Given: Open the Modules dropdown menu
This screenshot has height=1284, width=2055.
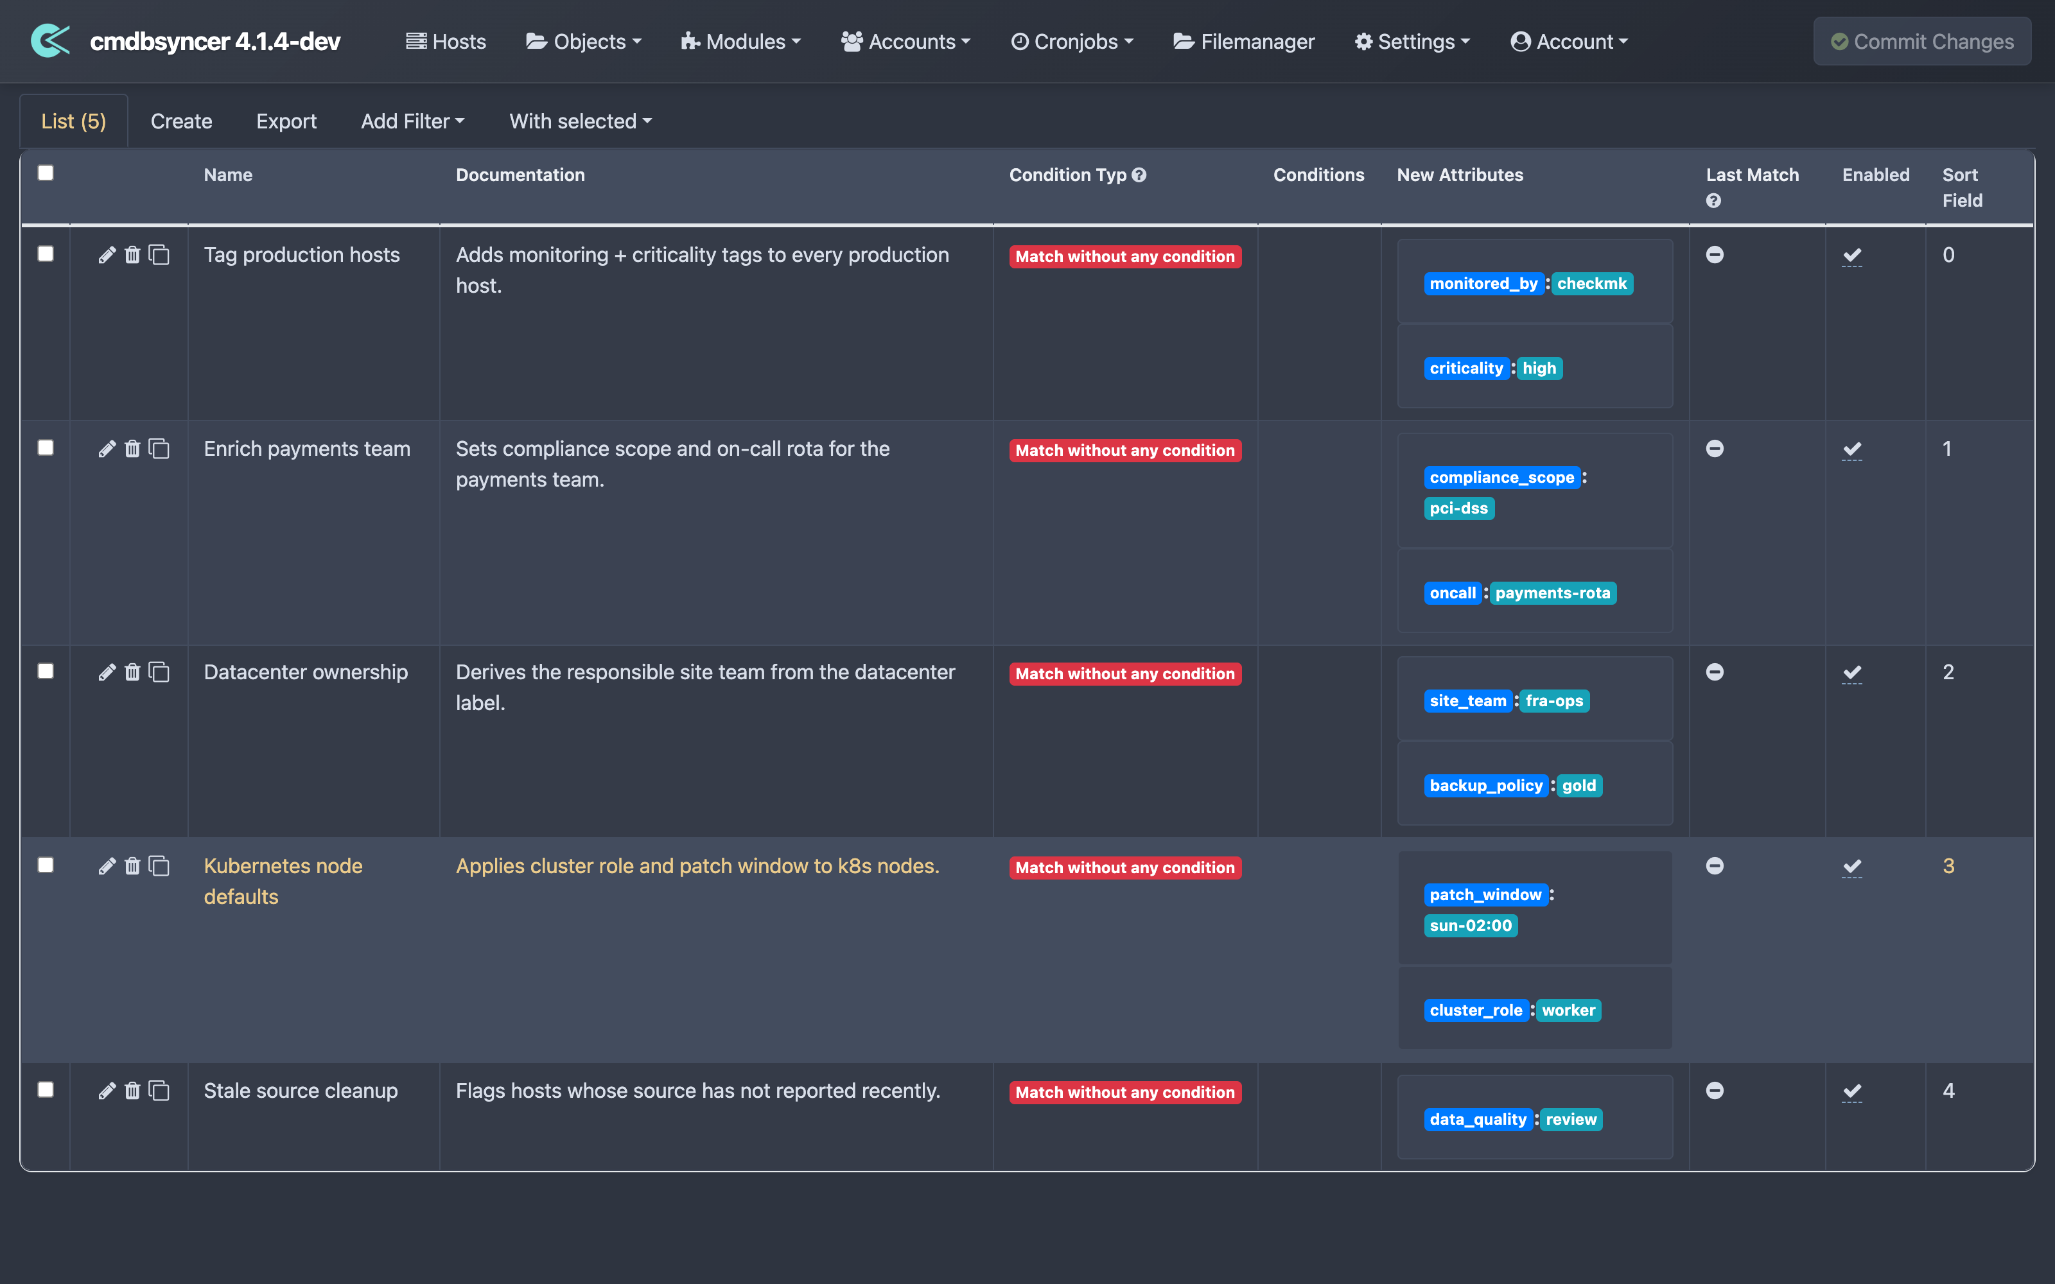Looking at the screenshot, I should pos(740,40).
